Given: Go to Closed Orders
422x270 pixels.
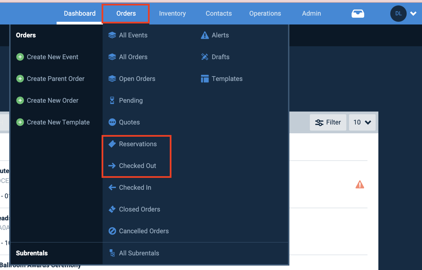Looking at the screenshot, I should coord(139,209).
